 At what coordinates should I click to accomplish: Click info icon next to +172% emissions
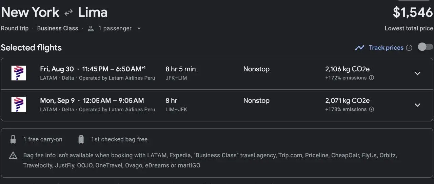(x=372, y=78)
